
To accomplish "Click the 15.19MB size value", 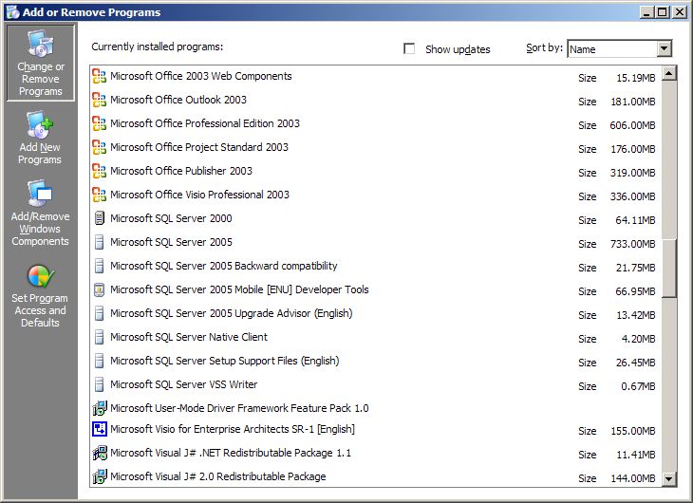I will [x=635, y=78].
